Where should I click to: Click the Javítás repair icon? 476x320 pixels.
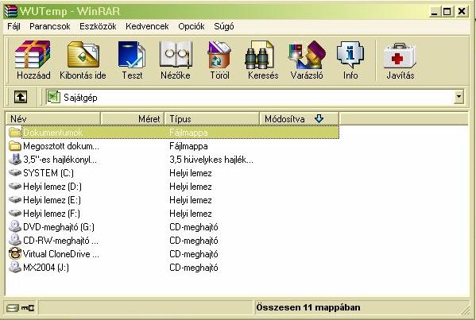[x=400, y=60]
